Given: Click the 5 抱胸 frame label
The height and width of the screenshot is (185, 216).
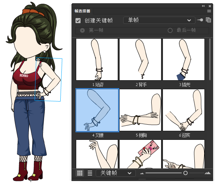Looking at the screenshot, I should click(x=141, y=135).
